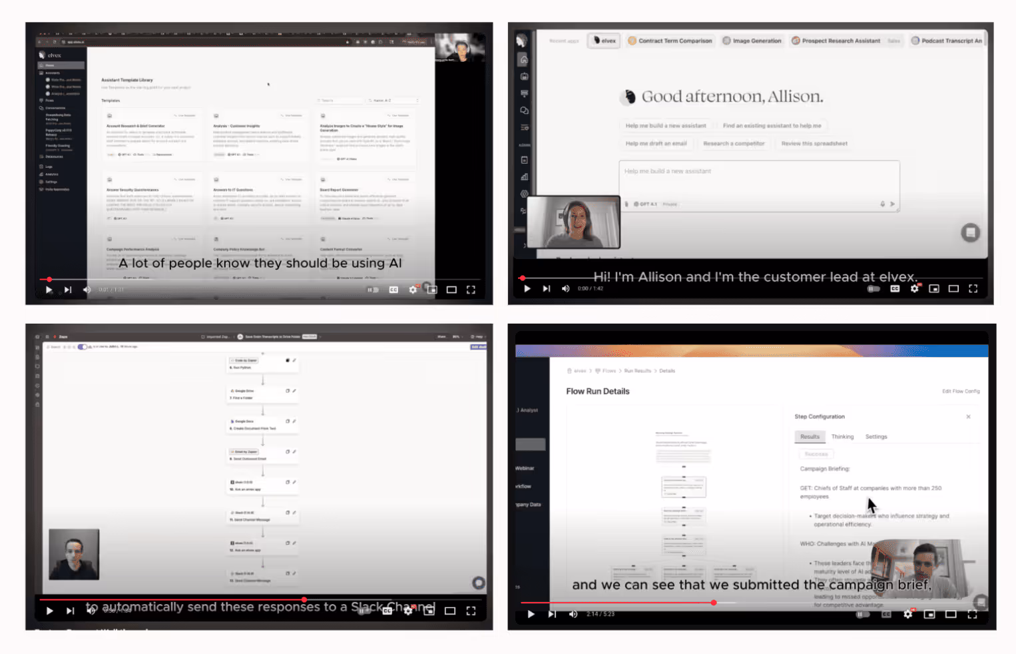Open chat widget bubble in Allison video
1016x654 pixels.
coord(970,232)
